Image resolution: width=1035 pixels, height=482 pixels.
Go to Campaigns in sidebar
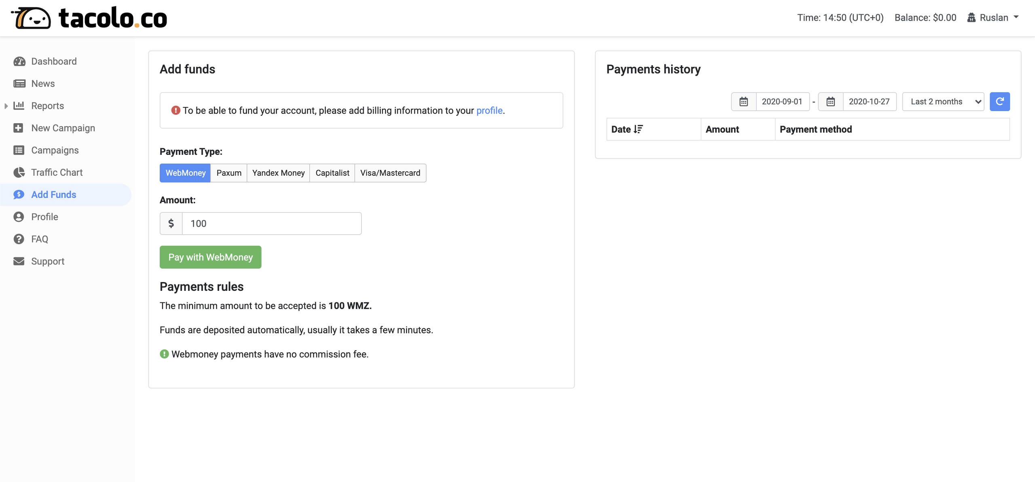[x=55, y=150]
